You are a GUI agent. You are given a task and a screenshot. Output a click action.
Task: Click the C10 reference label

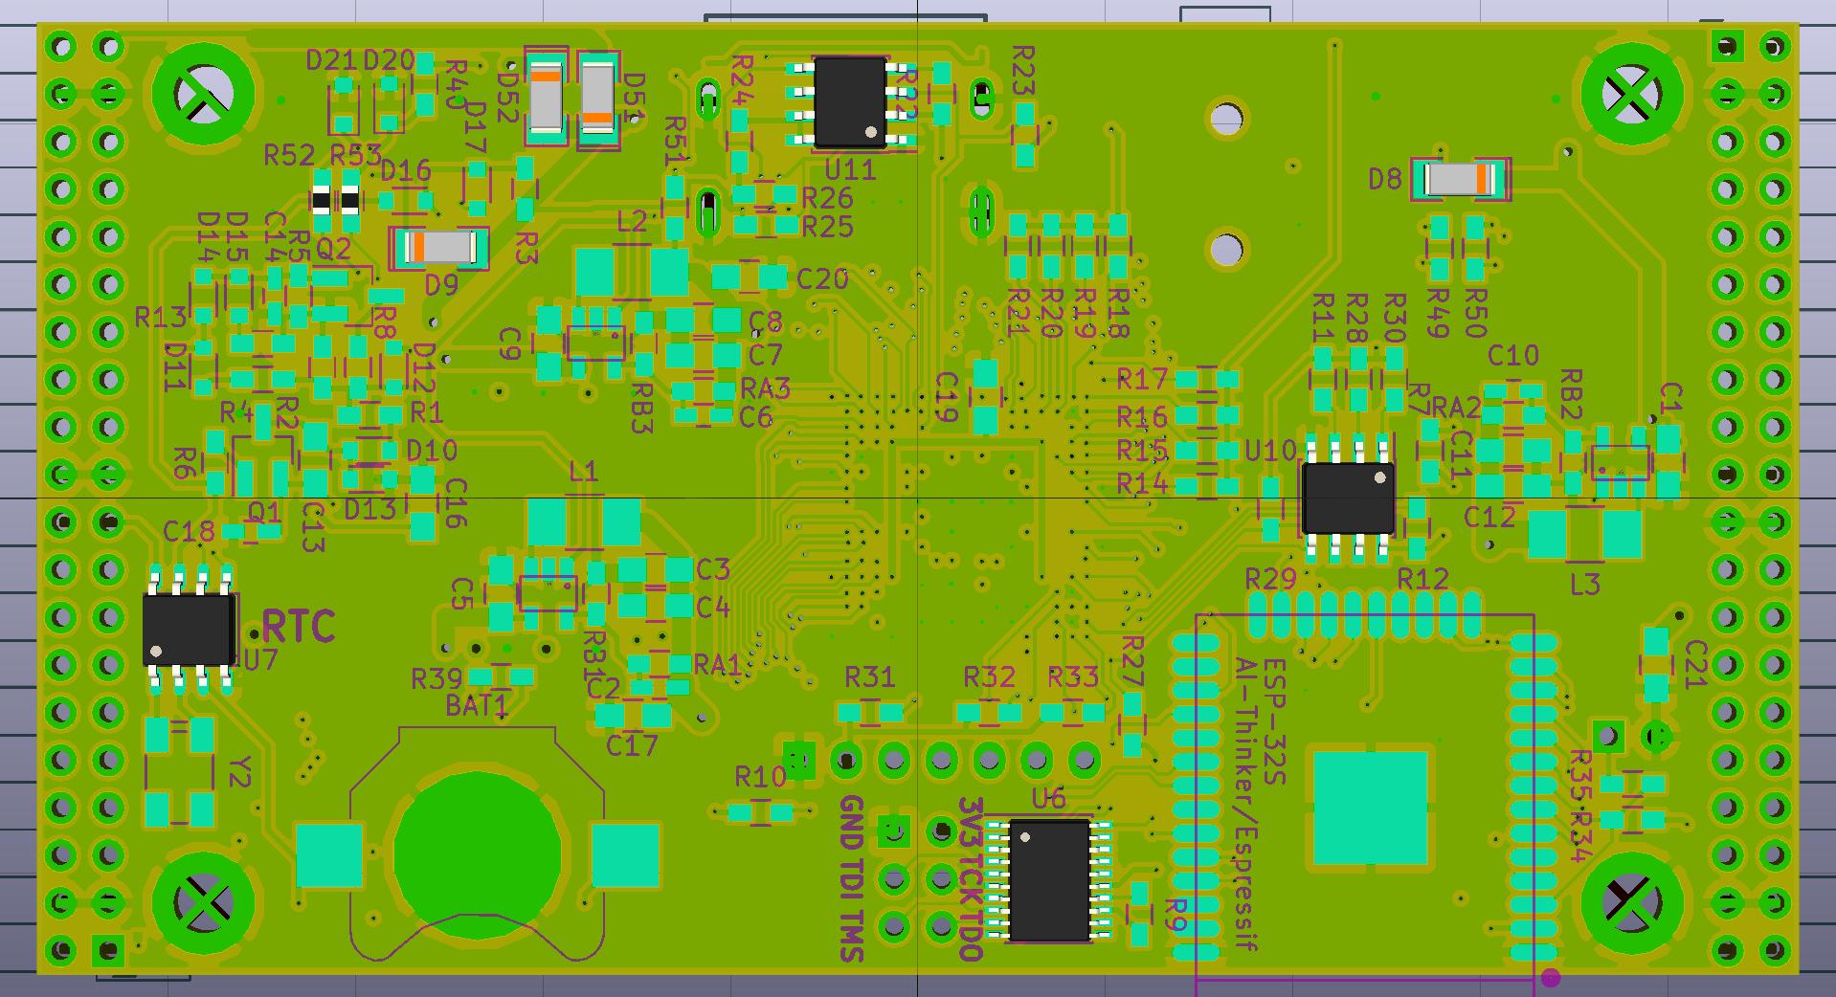pyautogui.click(x=1513, y=356)
